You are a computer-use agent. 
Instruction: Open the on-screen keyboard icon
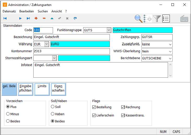pos(184,19)
